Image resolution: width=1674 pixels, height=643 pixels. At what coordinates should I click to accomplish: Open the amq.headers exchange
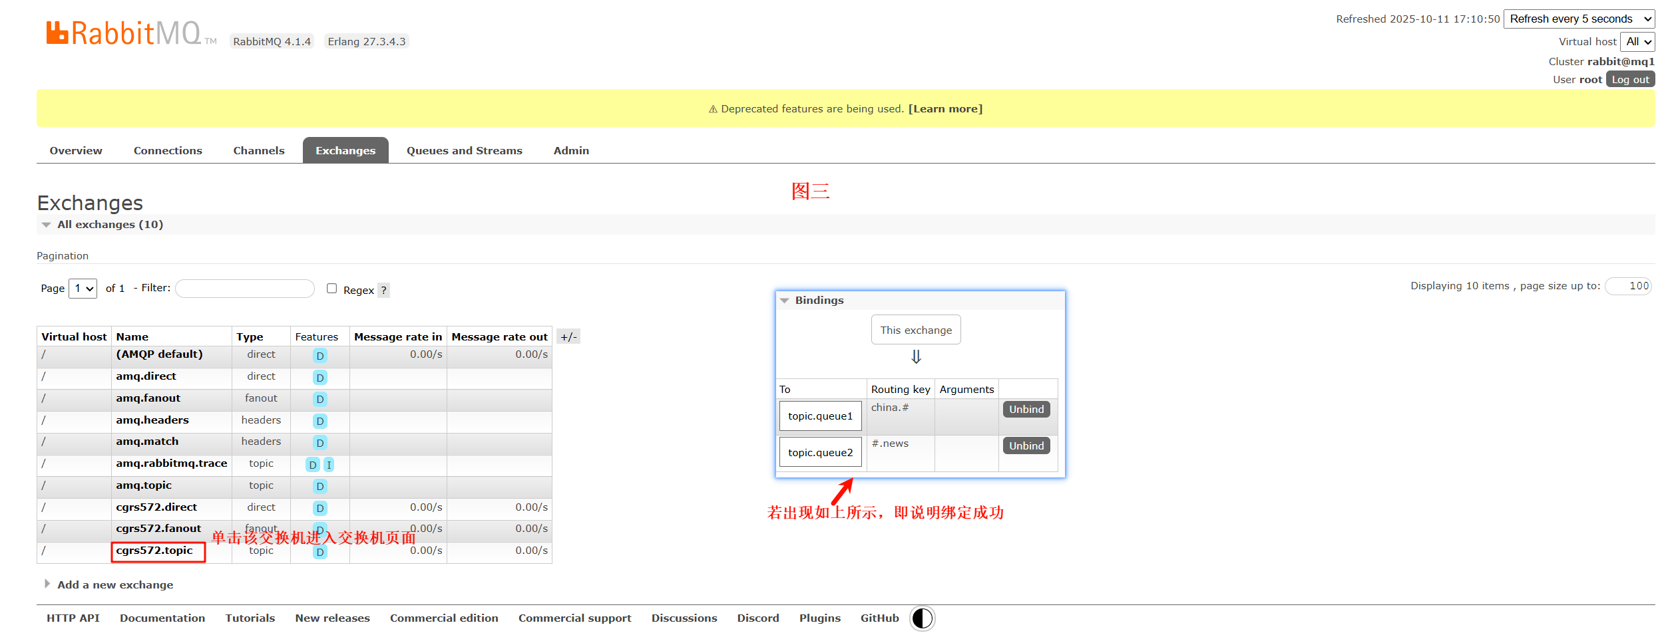(152, 420)
